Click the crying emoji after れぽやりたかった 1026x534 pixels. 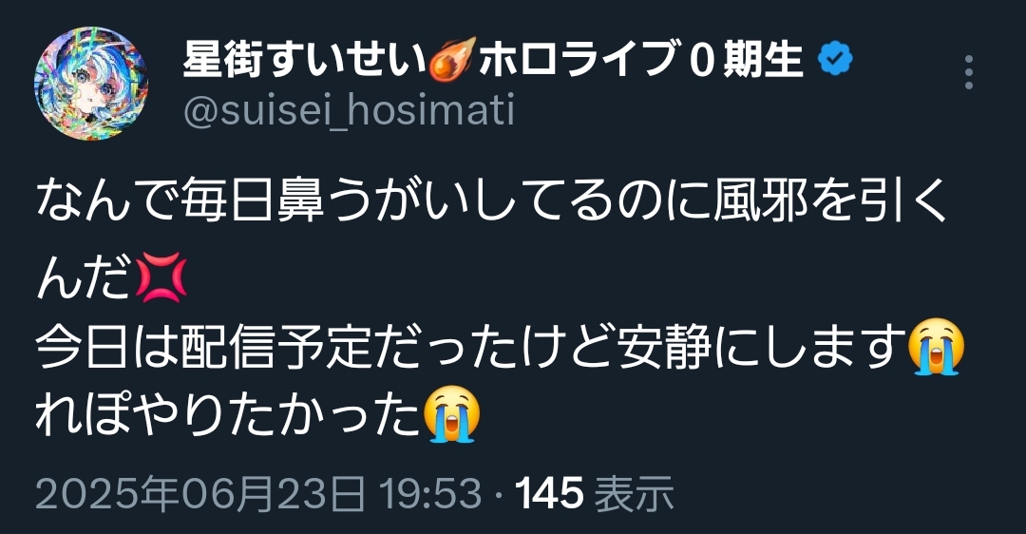click(x=452, y=413)
